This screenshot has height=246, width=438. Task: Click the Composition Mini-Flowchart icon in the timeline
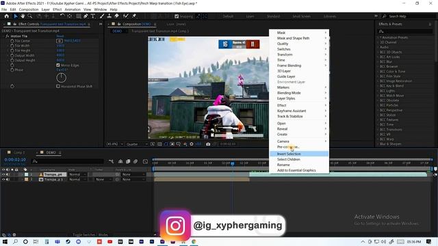(x=111, y=161)
